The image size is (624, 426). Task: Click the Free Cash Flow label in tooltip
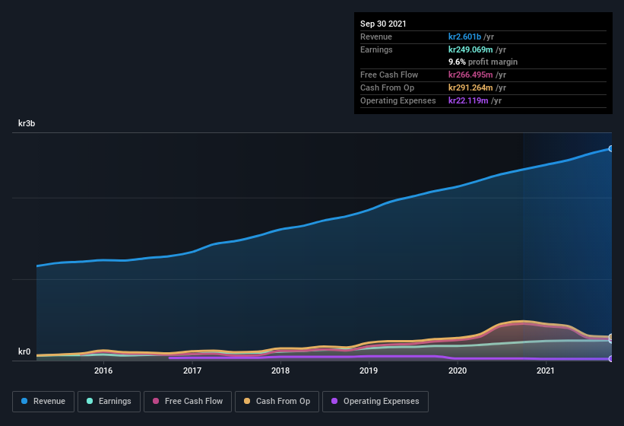[x=389, y=75]
